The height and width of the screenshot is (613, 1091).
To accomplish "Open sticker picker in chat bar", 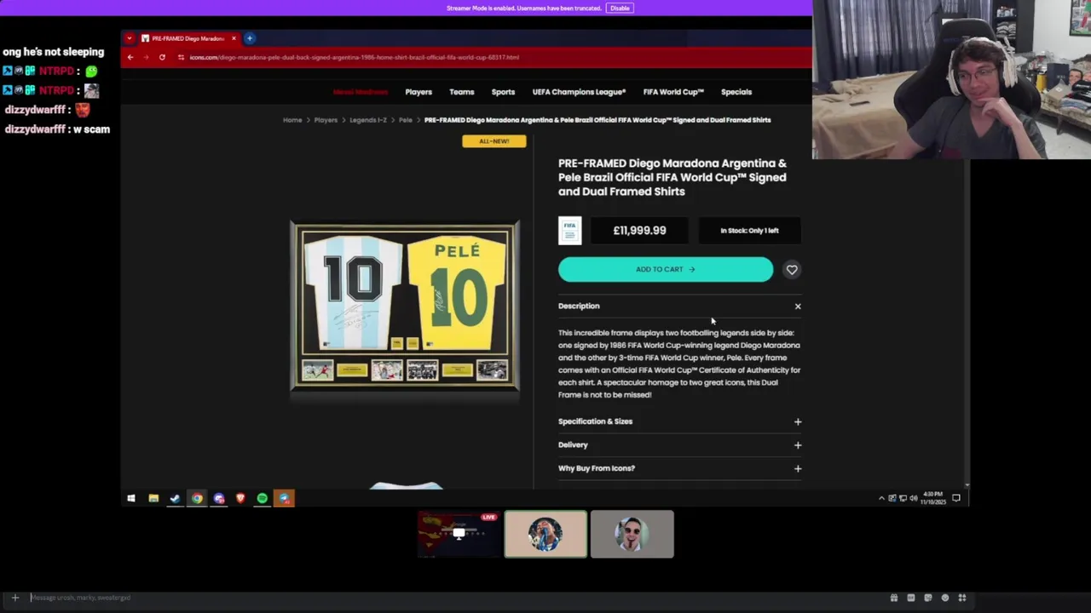I will tap(928, 598).
